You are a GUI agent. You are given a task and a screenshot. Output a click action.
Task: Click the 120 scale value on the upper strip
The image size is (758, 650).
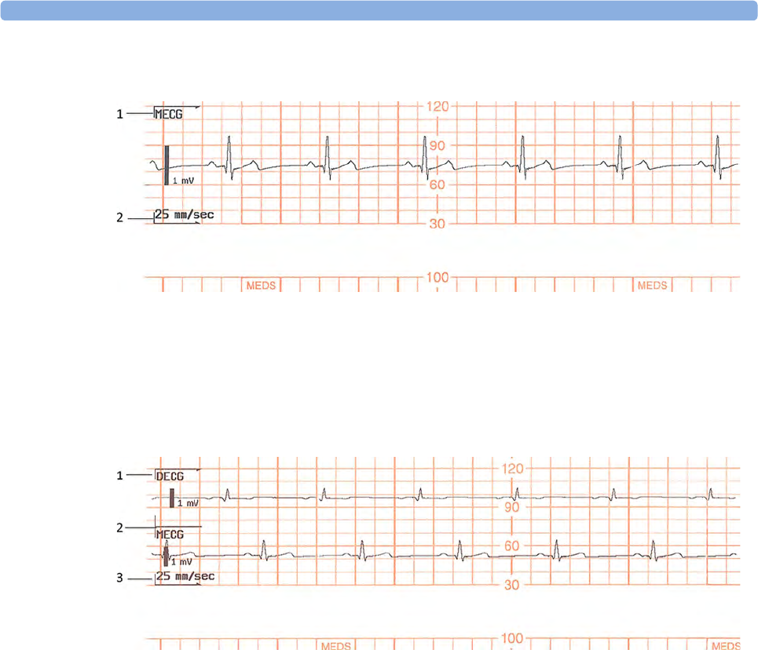tap(438, 106)
